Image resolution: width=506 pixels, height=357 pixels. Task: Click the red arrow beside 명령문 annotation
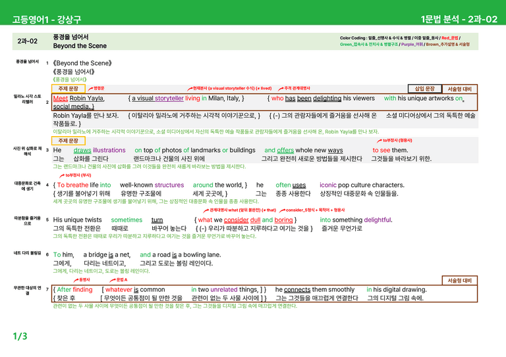coord(90,88)
